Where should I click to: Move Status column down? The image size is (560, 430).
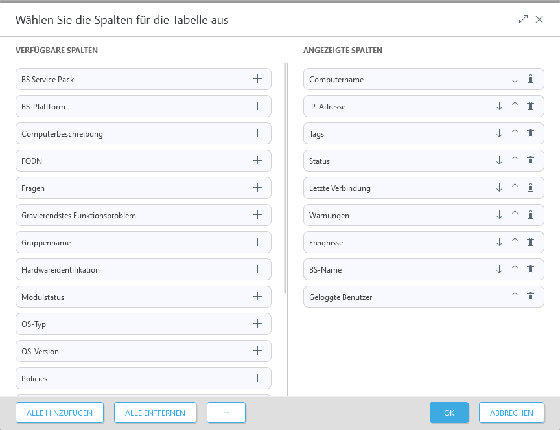(499, 161)
